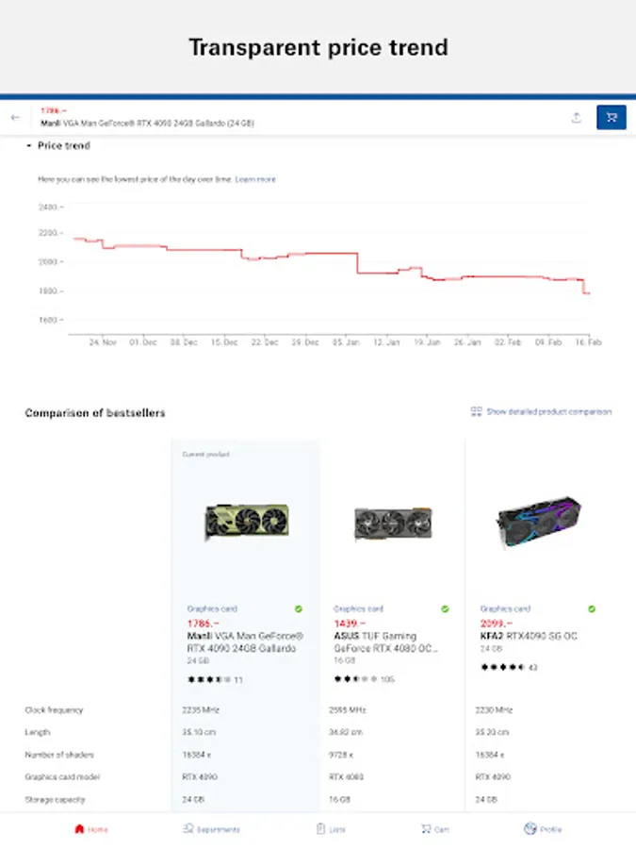Go back using the arrow icon
636x849 pixels.
click(x=15, y=117)
